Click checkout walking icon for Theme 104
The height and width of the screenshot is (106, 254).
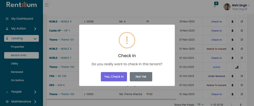[237, 67]
